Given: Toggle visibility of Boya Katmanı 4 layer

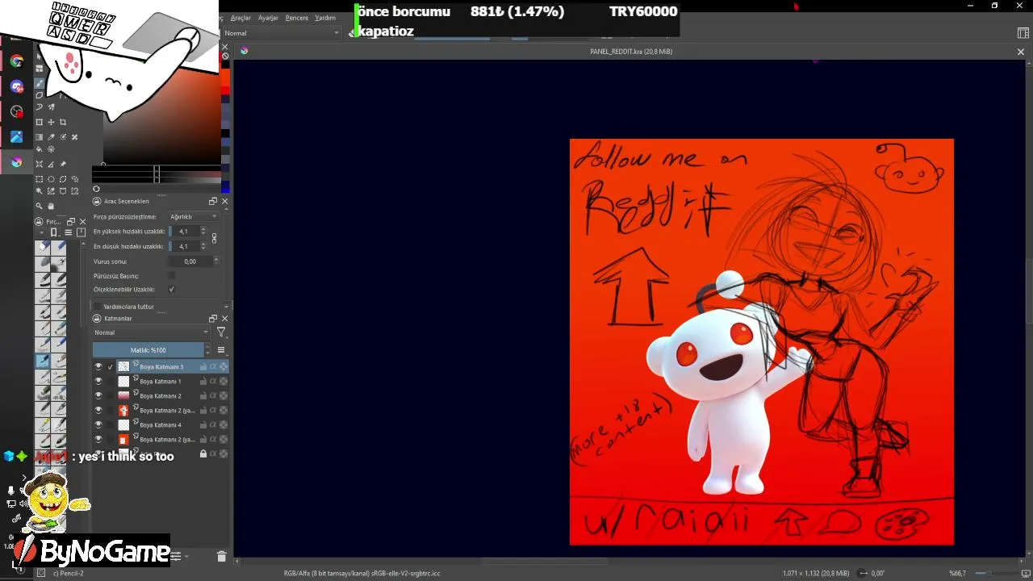Looking at the screenshot, I should tap(98, 424).
